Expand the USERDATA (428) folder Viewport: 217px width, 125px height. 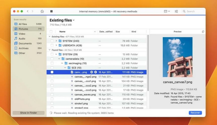(56, 45)
